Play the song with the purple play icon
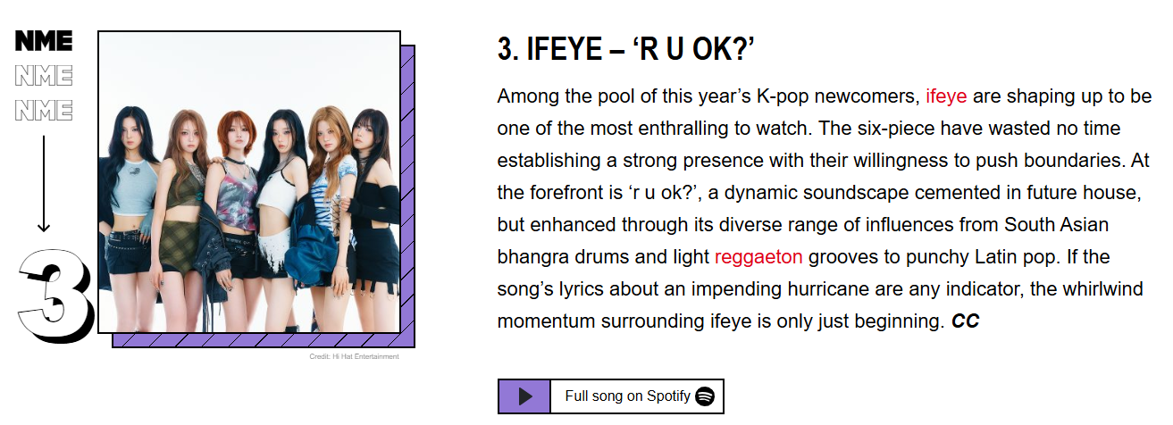This screenshot has height=425, width=1173. tap(524, 396)
